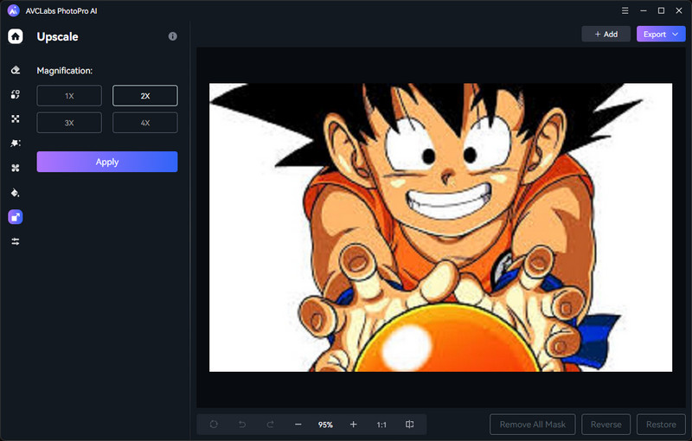The width and height of the screenshot is (692, 441).
Task: Click the refresh reset icon in bottom toolbar
Action: [214, 425]
